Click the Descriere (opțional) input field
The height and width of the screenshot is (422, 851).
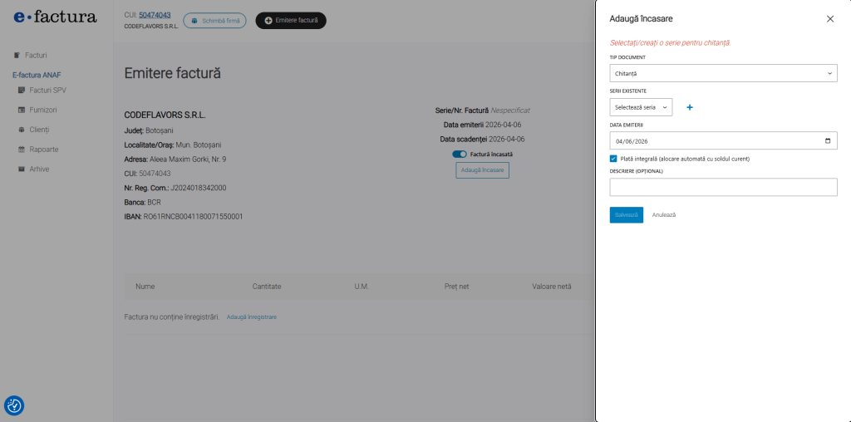point(724,187)
